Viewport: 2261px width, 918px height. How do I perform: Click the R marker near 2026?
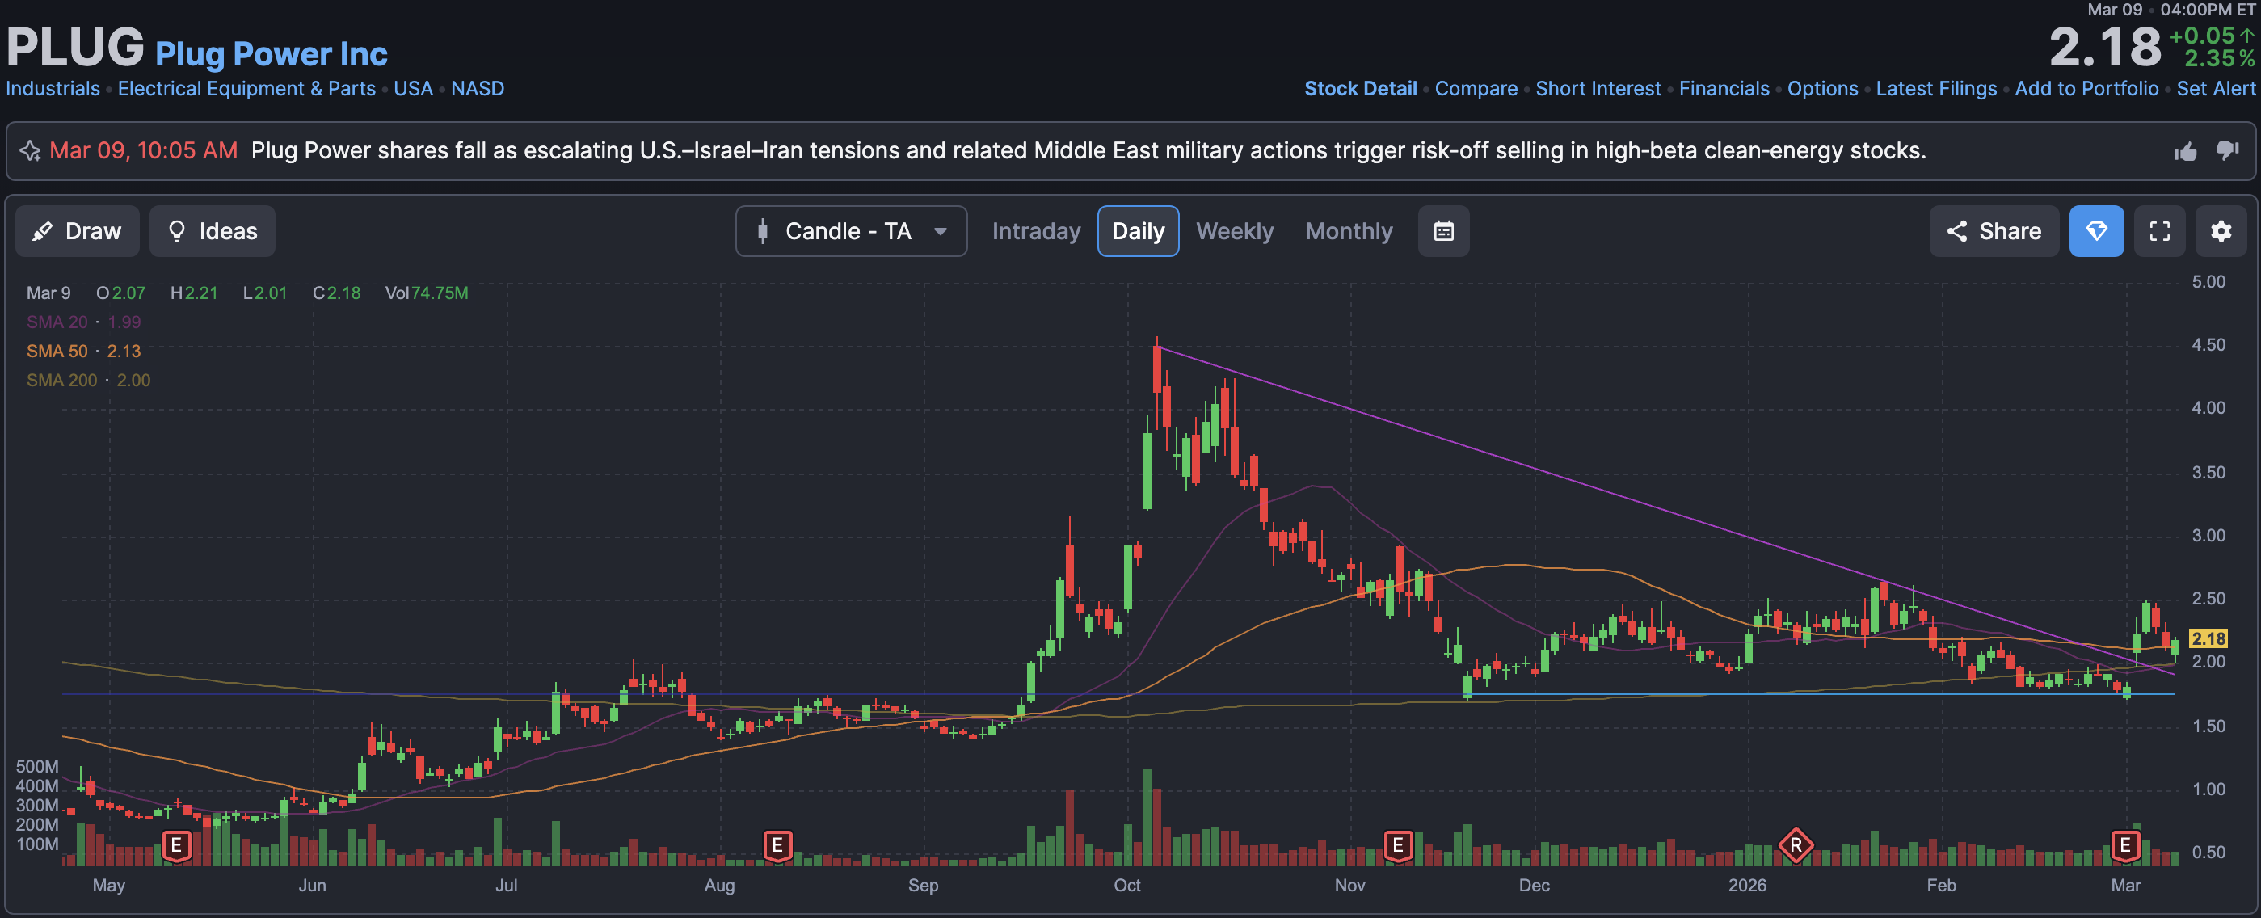pyautogui.click(x=1795, y=845)
